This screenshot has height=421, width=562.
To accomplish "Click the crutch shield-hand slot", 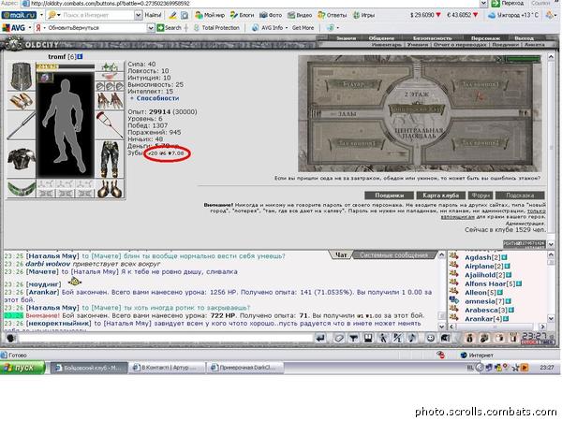I will click(x=110, y=125).
